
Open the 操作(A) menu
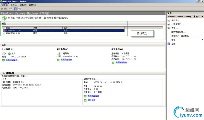click(14, 5)
